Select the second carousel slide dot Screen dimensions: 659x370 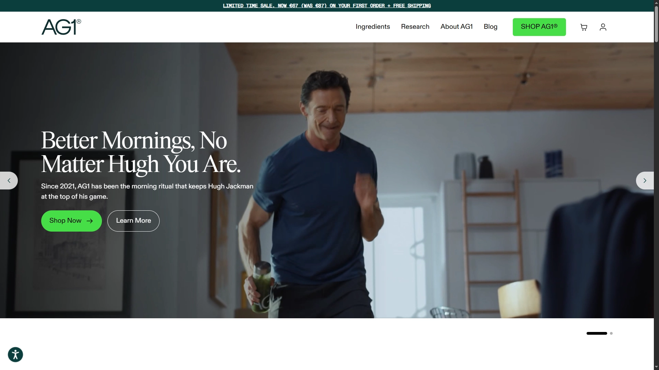click(x=611, y=333)
